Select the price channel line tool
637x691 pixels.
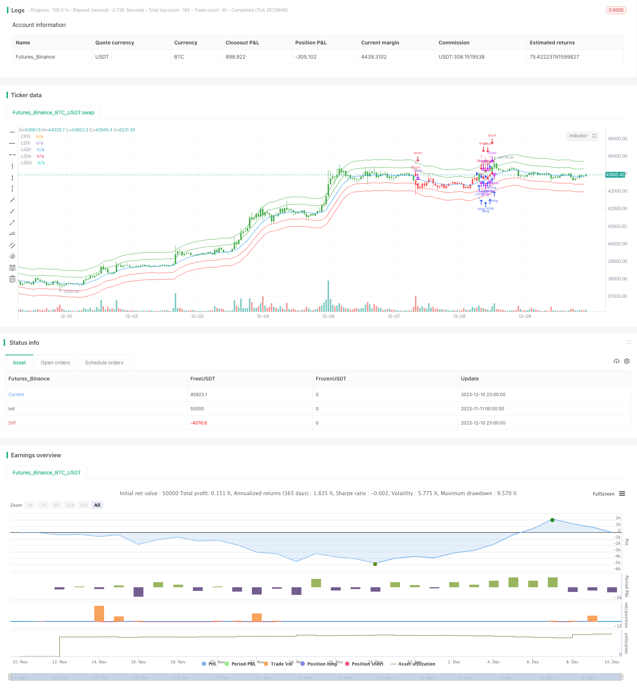coord(12,245)
